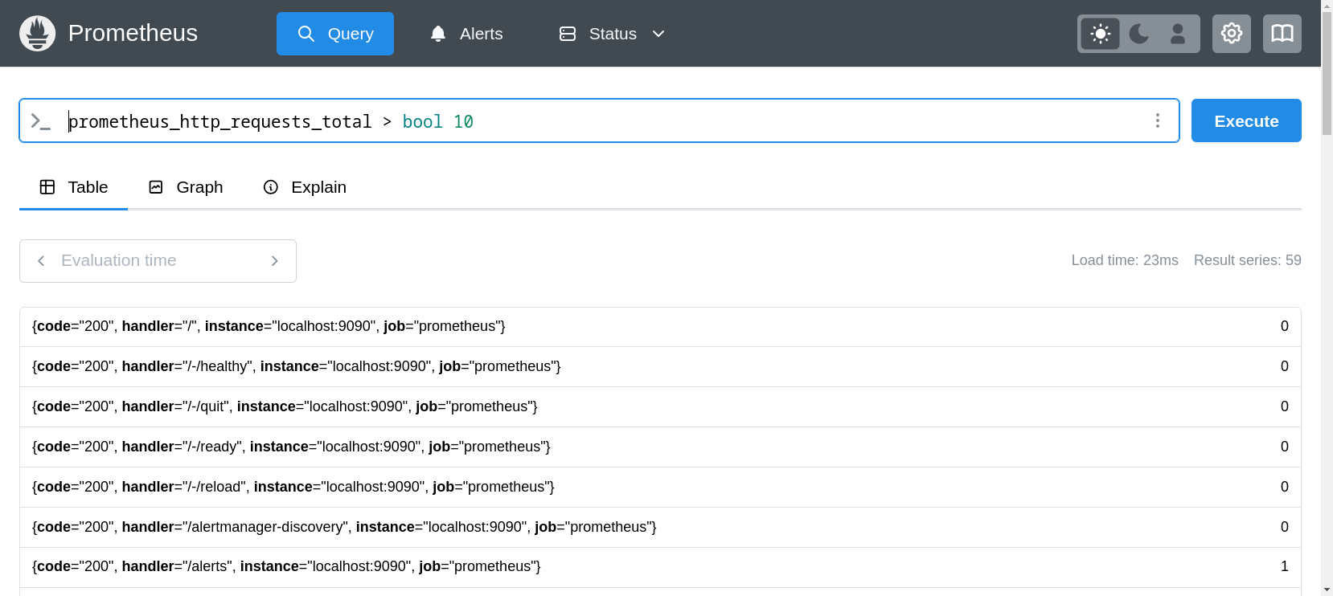Select the row with handler="/-/reload"

[x=660, y=488]
